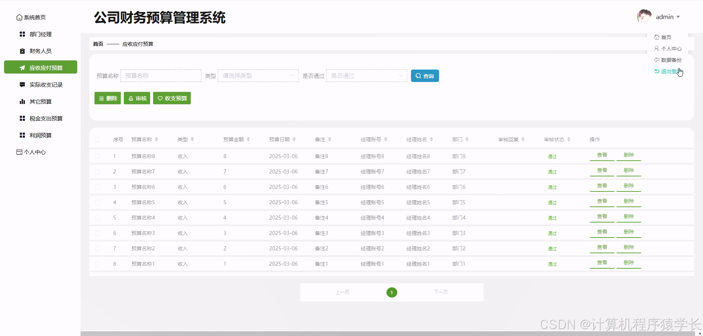Click the heart icon on 收支预算 button
The height and width of the screenshot is (336, 703).
[x=160, y=98]
